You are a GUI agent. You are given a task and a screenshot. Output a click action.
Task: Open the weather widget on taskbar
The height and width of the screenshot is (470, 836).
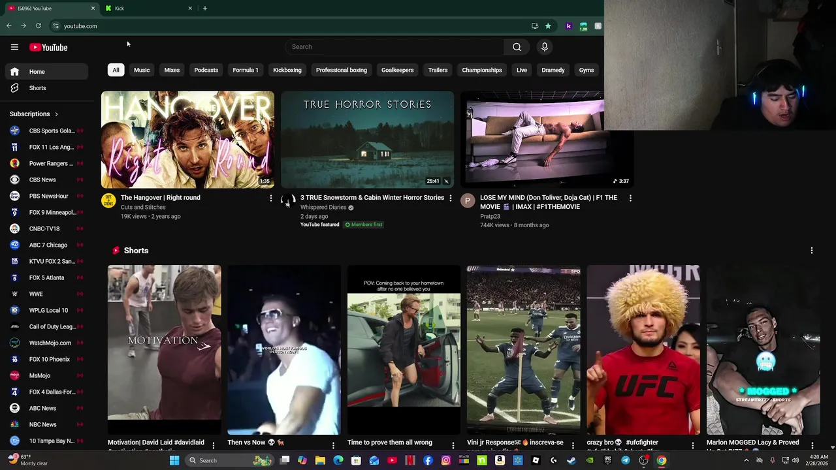point(29,460)
